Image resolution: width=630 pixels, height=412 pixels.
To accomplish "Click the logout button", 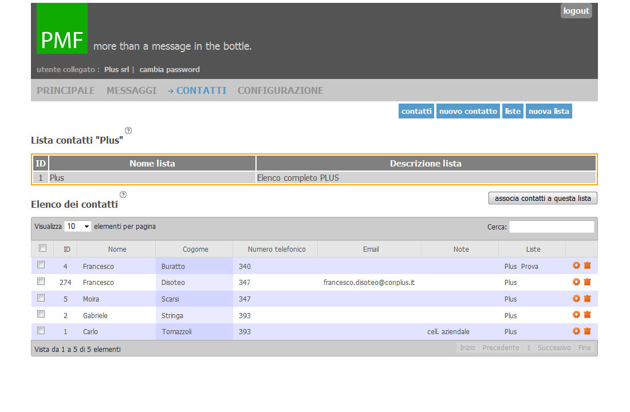I will point(576,11).
